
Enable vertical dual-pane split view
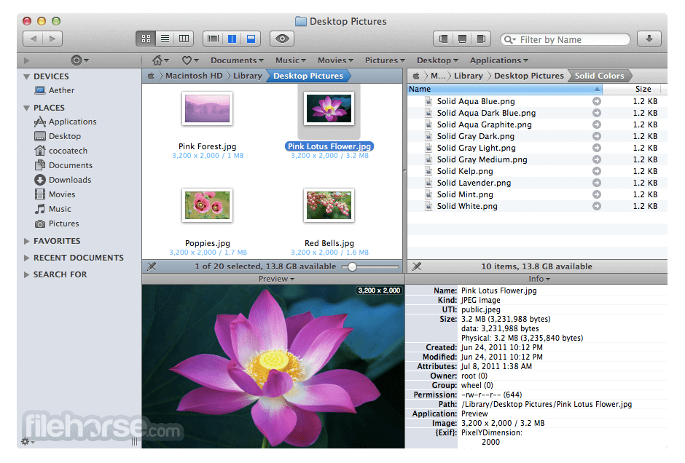point(232,39)
